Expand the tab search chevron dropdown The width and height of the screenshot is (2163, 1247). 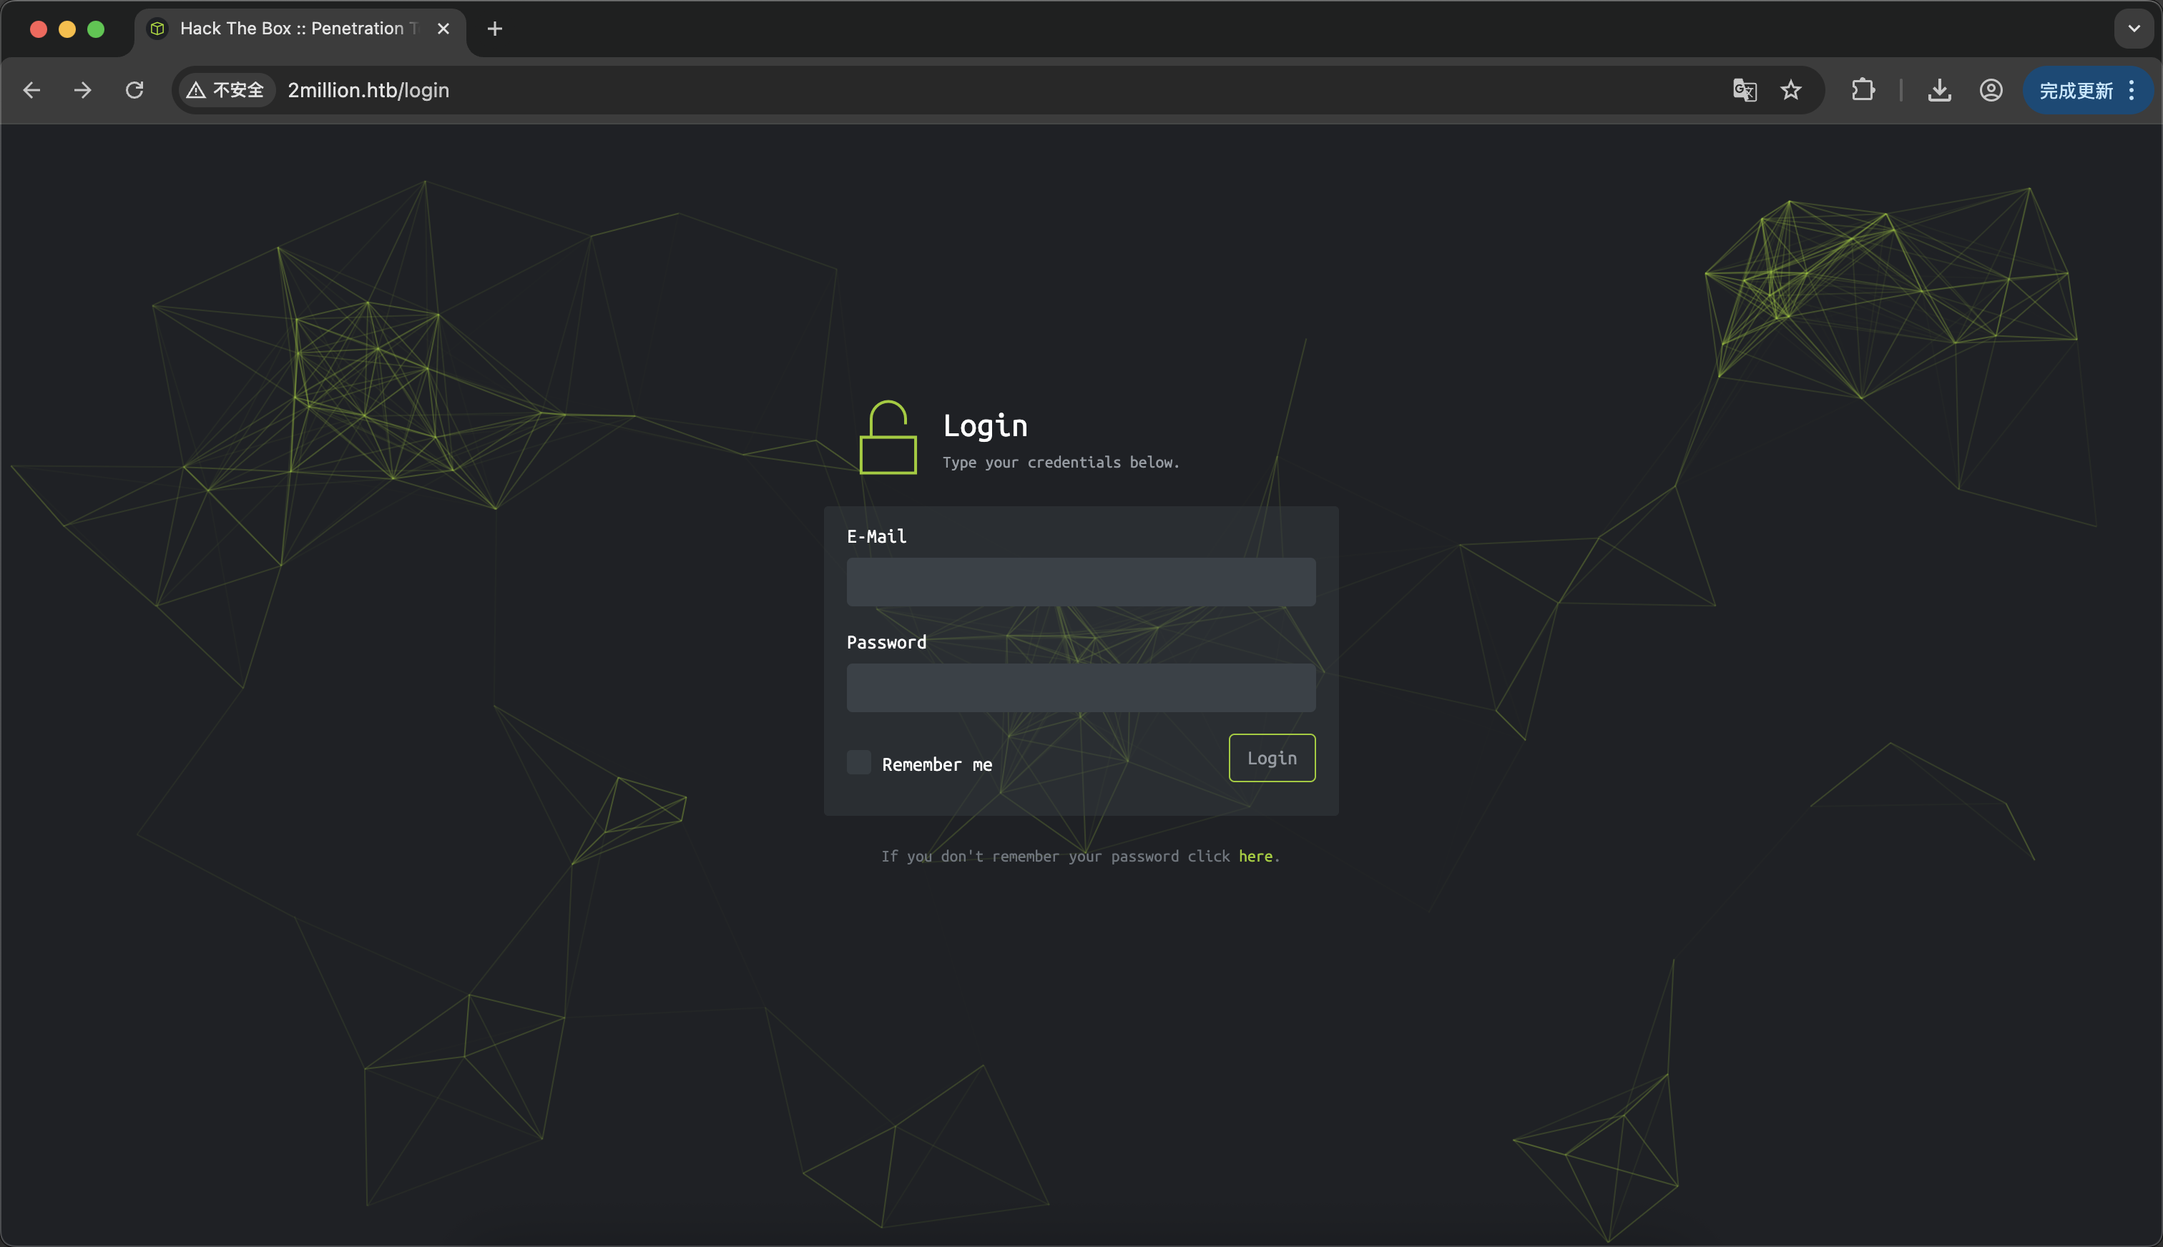[x=2133, y=29]
